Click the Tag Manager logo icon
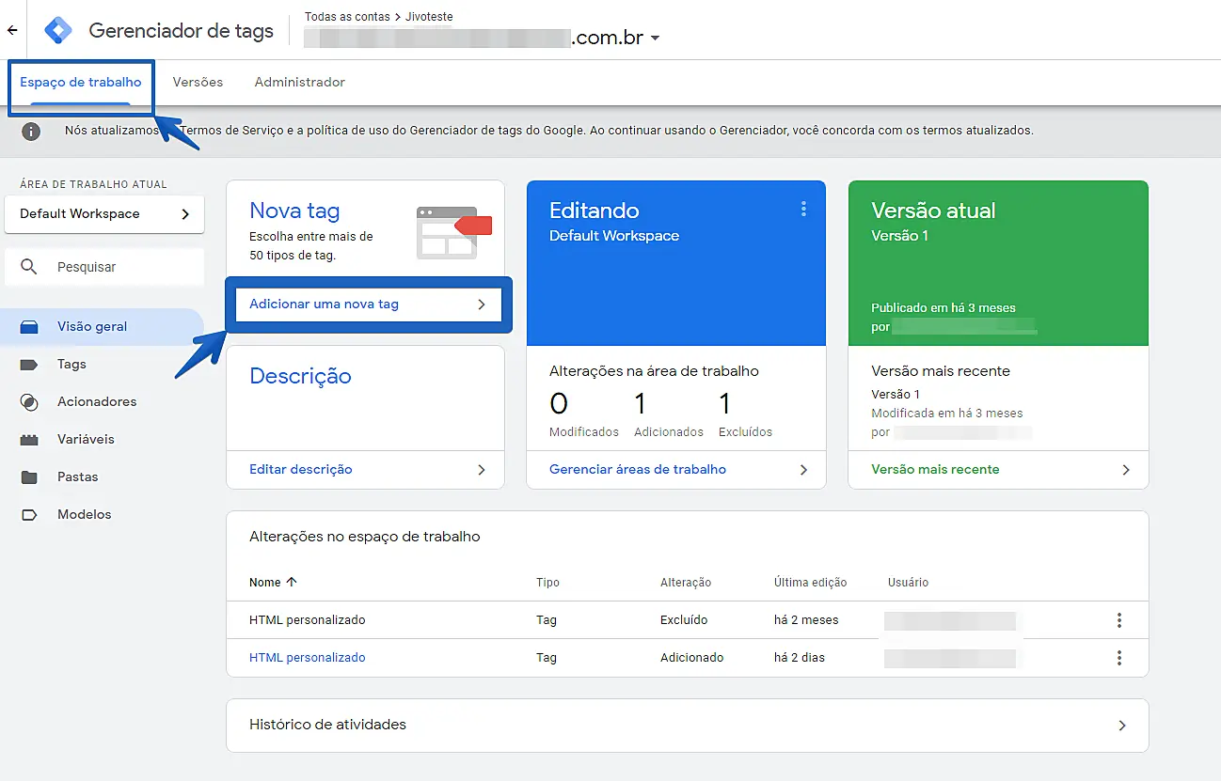 point(58,30)
